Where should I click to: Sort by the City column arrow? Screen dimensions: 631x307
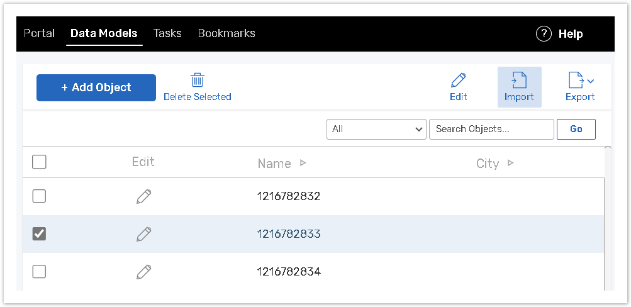pyautogui.click(x=510, y=163)
